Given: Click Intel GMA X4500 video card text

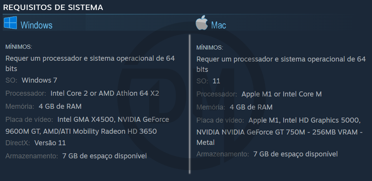Looking at the screenshot, I should [x=86, y=120].
